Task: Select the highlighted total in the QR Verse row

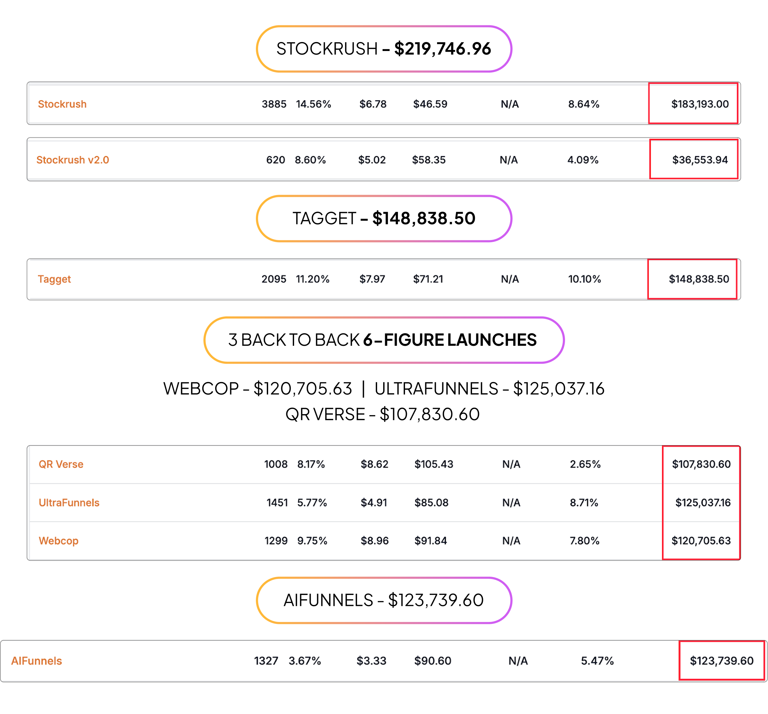Action: point(701,464)
